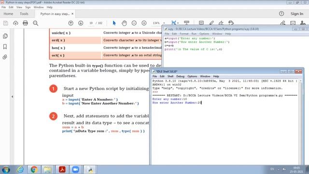Open the Acrobat help question icon
Viewport: 309px width, 174px height.
(x=281, y=14)
